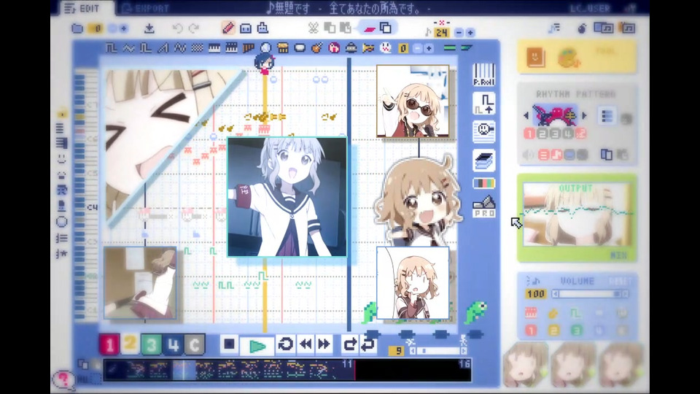
Task: Click the smiley face panel icon
Action: (483, 131)
